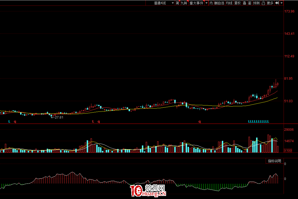This screenshot has width=298, height=199.
Task: Click the 窗 window button
Action: point(249,3)
